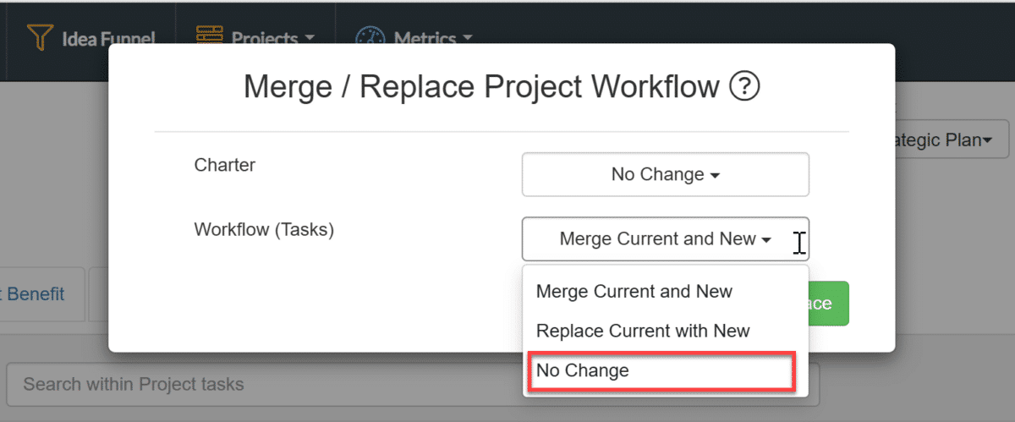The height and width of the screenshot is (422, 1015).
Task: Click the Projects stacked-bars icon
Action: click(210, 37)
